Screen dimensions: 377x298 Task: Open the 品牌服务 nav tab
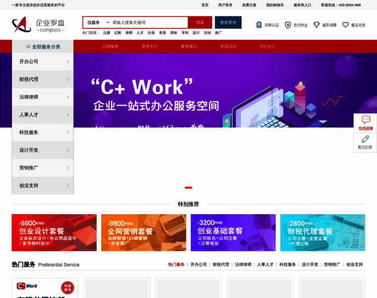(x=110, y=47)
